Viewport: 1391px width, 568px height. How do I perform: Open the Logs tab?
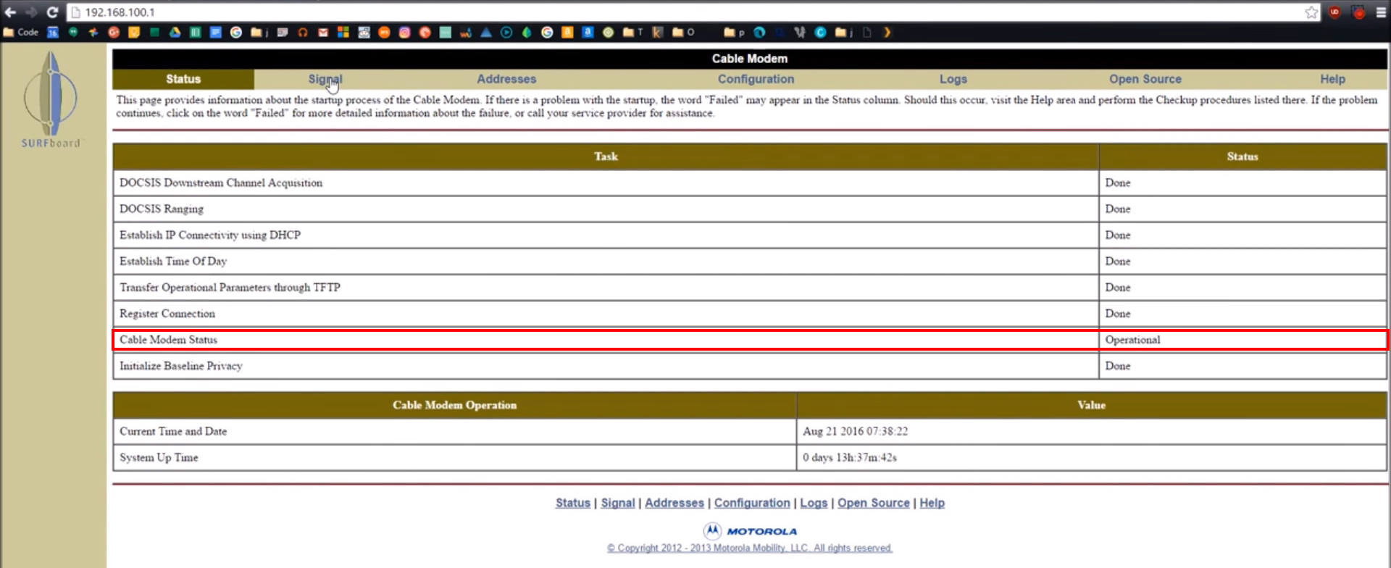[x=953, y=79]
